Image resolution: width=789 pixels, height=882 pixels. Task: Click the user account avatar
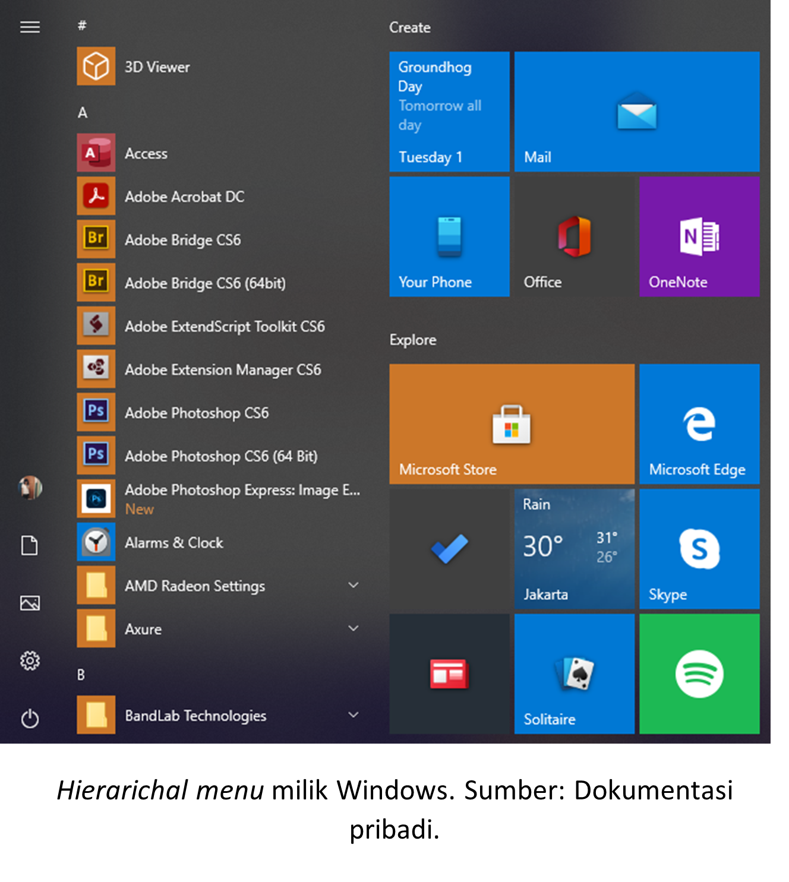point(30,488)
